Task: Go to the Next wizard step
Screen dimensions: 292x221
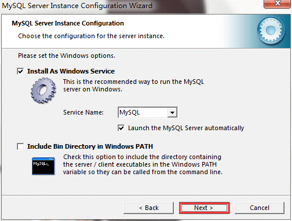Action: [205, 208]
